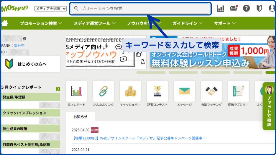Open かんたんリンク chain link icon
Viewport: 276px width, 155px height.
pos(103,91)
